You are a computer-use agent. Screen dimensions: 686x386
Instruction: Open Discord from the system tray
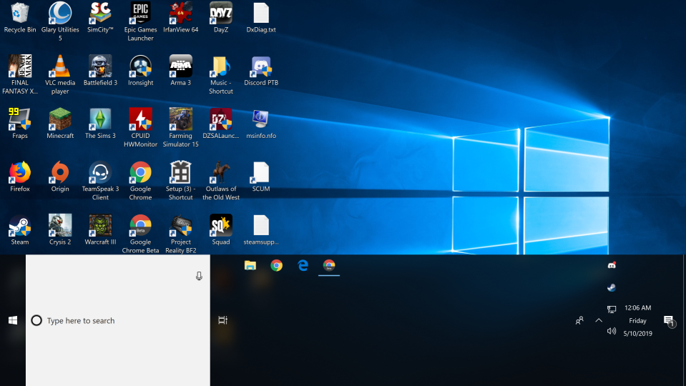point(612,265)
